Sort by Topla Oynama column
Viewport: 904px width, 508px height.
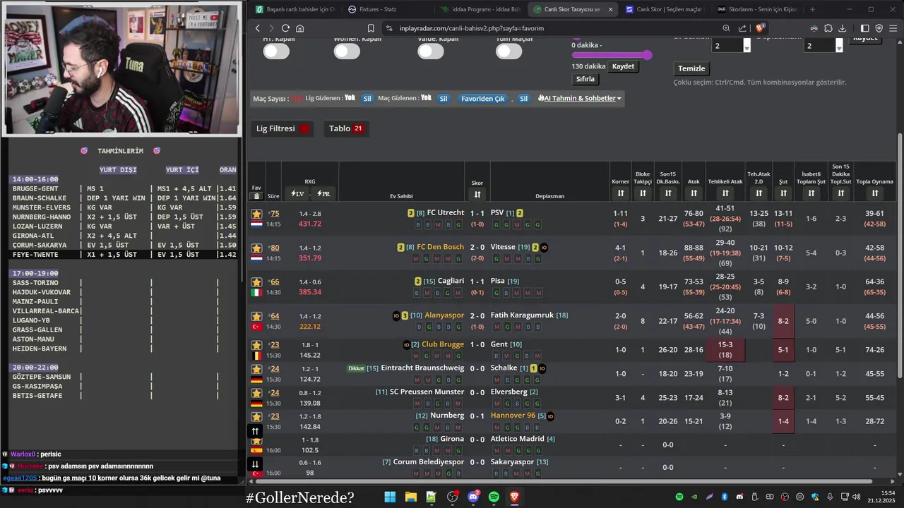coord(875,193)
